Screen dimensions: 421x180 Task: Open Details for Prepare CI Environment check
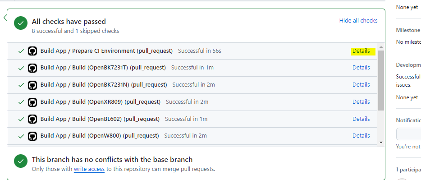361,51
